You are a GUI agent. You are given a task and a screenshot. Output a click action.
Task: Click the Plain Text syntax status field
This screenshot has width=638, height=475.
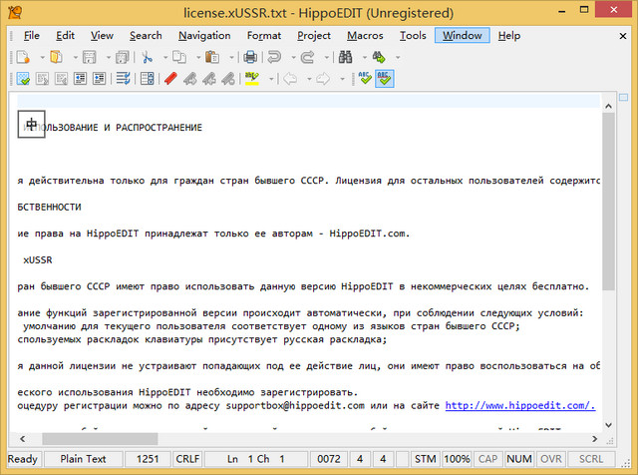[85, 459]
